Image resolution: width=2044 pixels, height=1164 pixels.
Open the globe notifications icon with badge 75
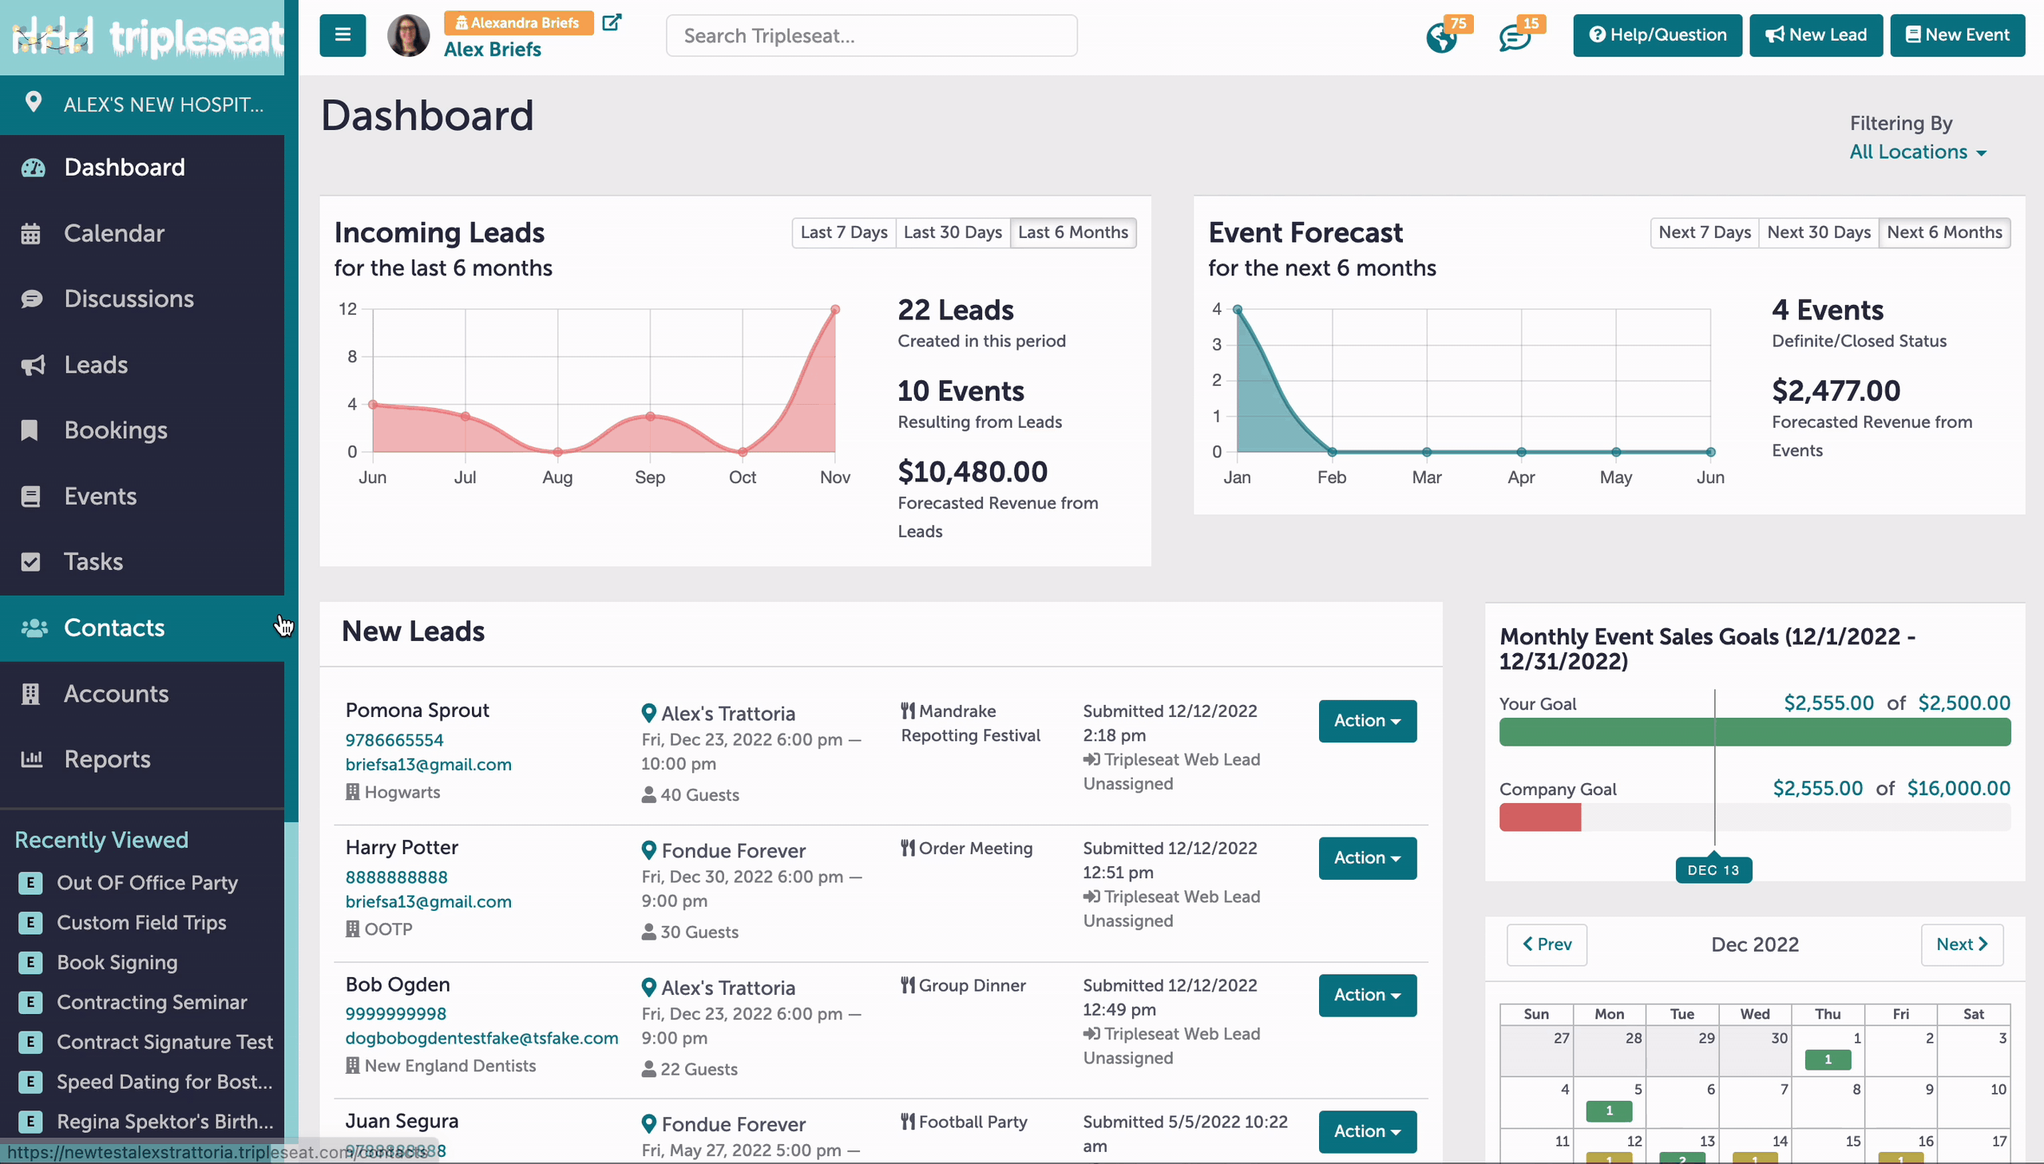pos(1442,37)
